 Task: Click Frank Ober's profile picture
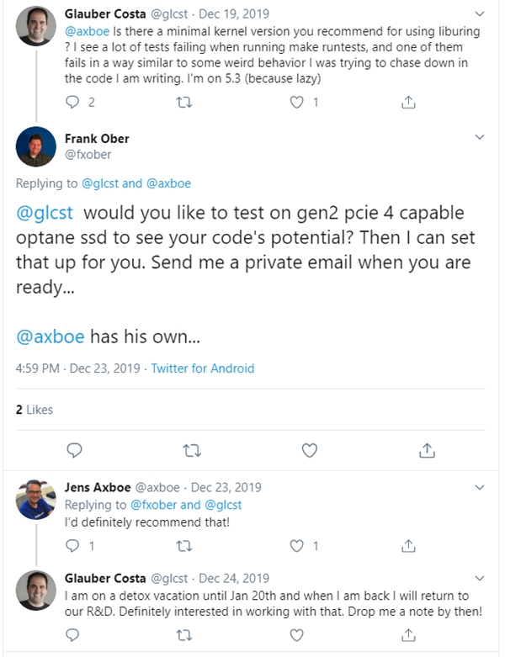(36, 148)
